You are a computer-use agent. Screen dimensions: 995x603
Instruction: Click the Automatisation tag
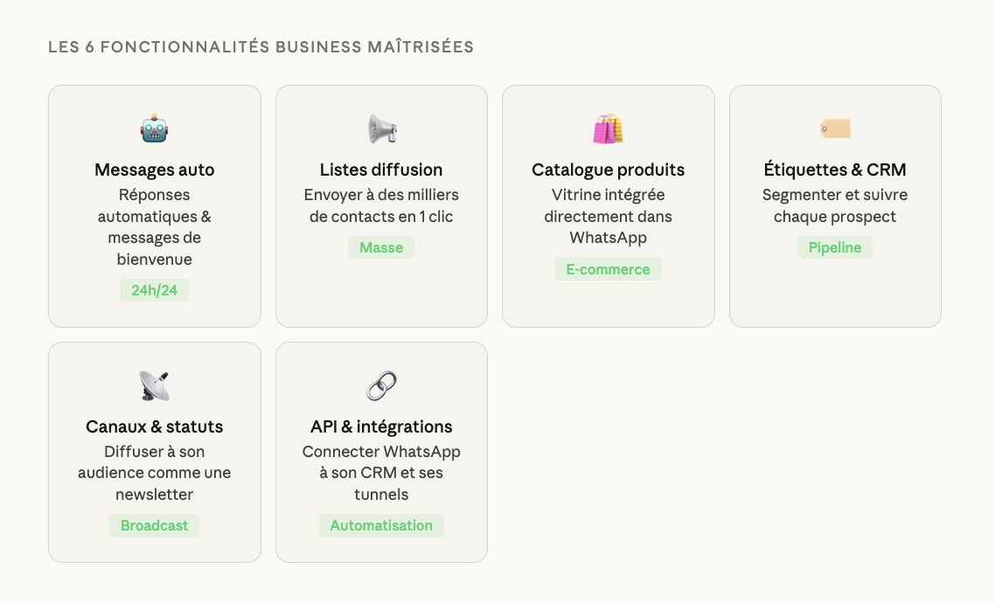(381, 525)
